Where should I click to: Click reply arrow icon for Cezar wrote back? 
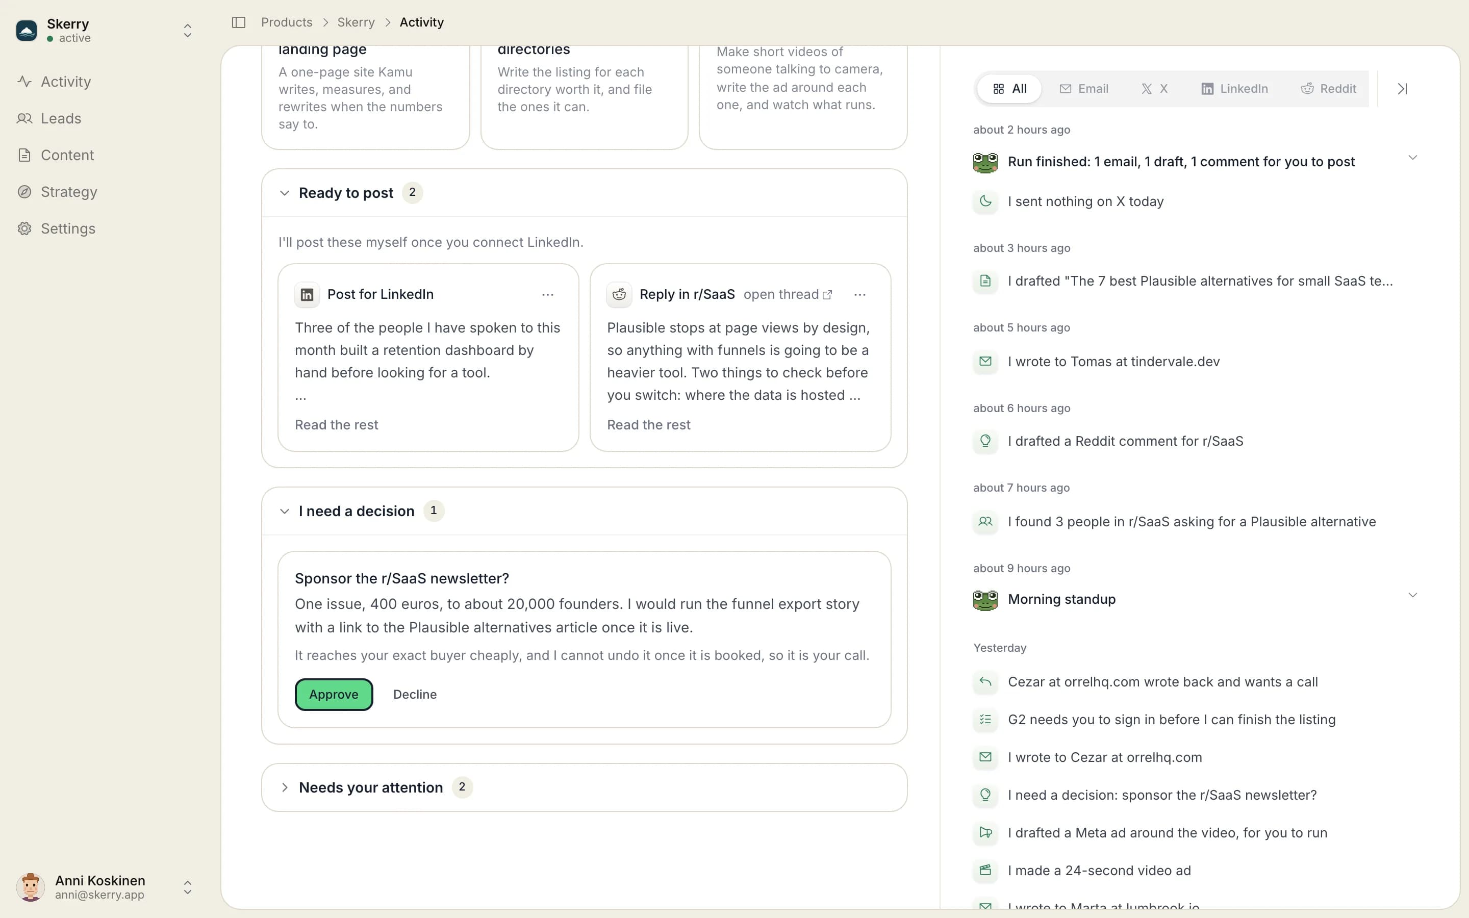point(985,682)
